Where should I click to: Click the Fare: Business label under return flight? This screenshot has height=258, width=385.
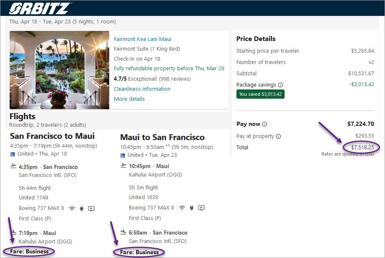point(139,253)
